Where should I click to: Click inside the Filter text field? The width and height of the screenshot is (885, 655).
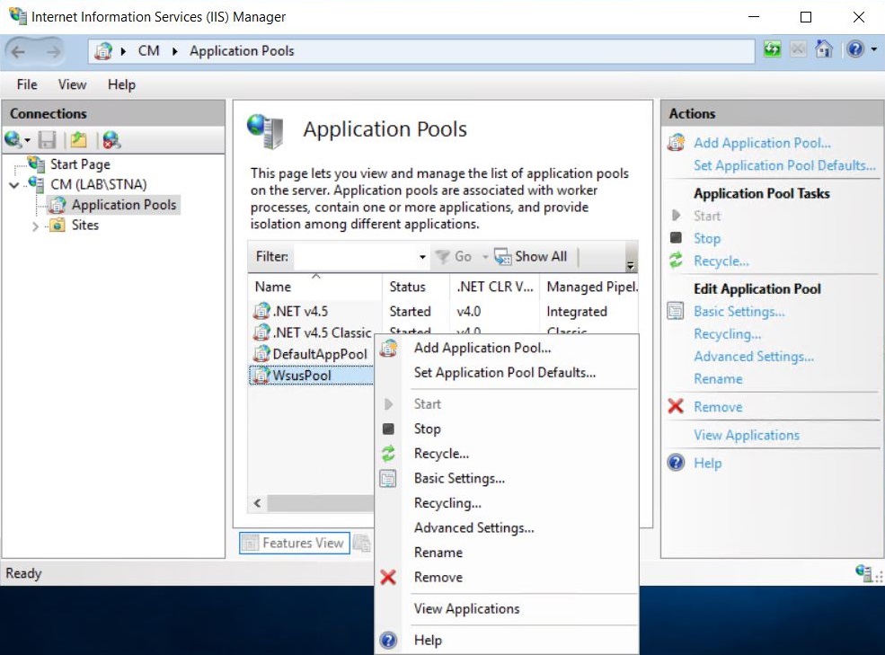click(355, 257)
